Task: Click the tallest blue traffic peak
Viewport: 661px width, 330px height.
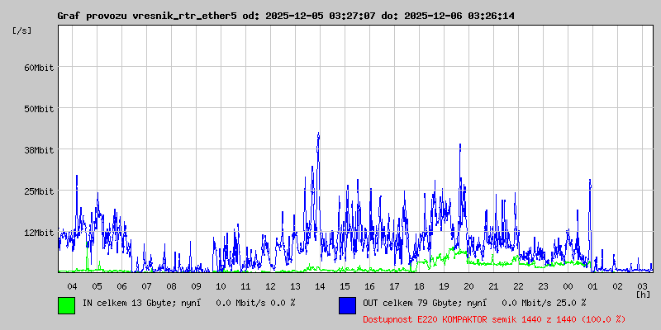Action: (x=318, y=135)
